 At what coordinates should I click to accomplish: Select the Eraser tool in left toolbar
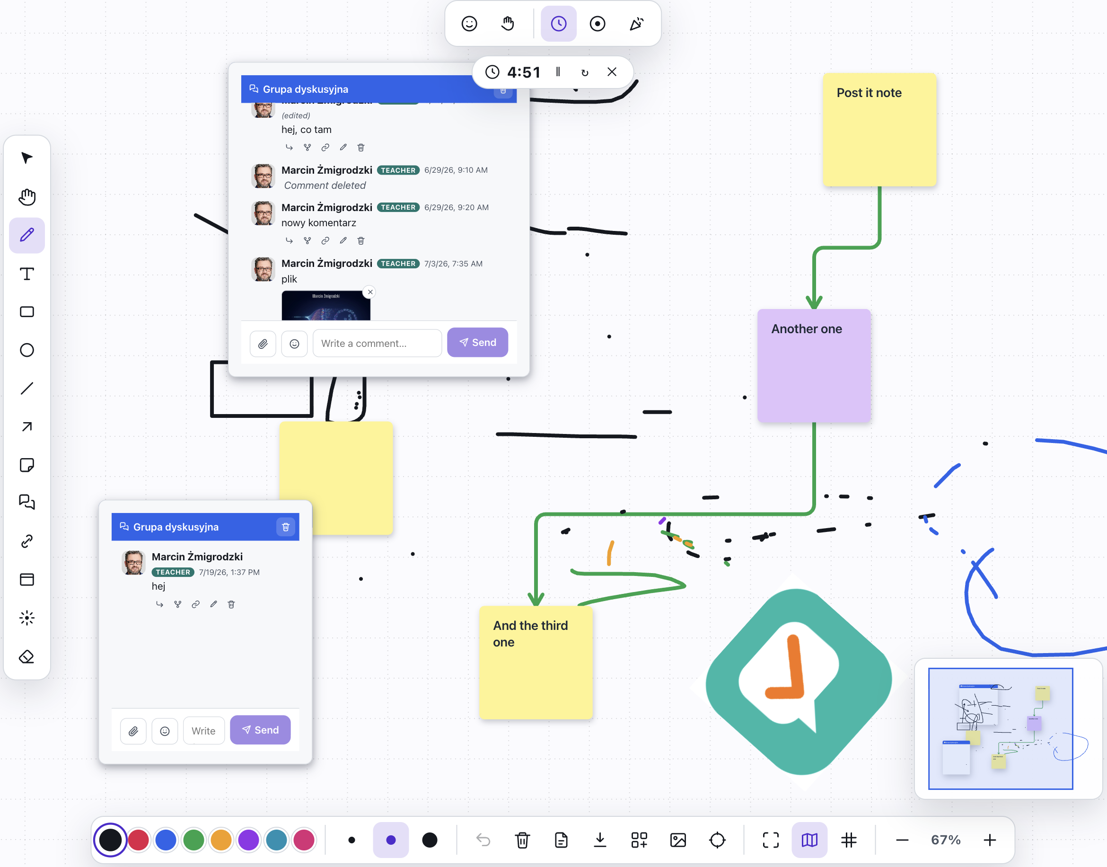[x=27, y=656]
